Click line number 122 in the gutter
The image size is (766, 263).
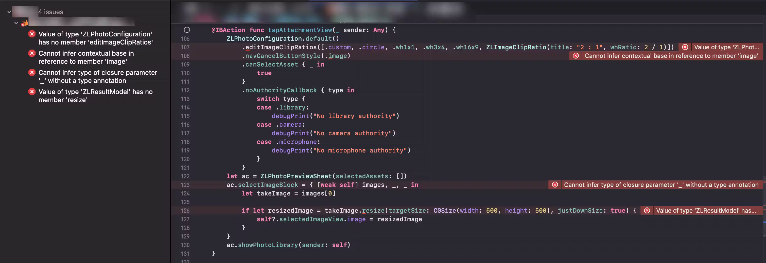(x=185, y=176)
